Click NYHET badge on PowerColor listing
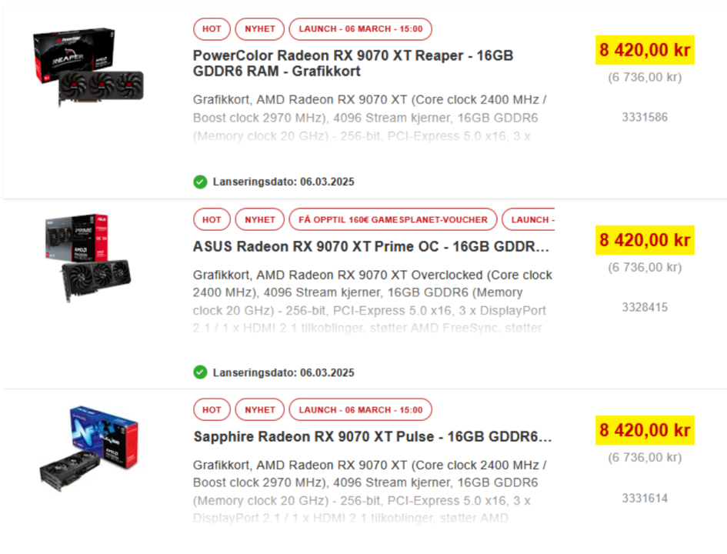 tap(260, 28)
